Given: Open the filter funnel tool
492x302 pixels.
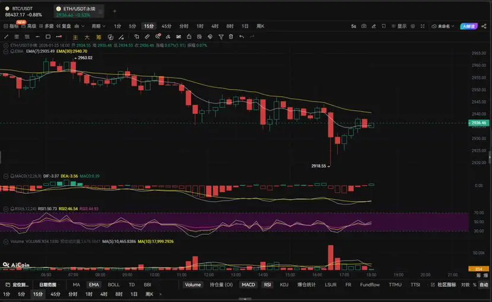Looking at the screenshot, I should [x=221, y=37].
